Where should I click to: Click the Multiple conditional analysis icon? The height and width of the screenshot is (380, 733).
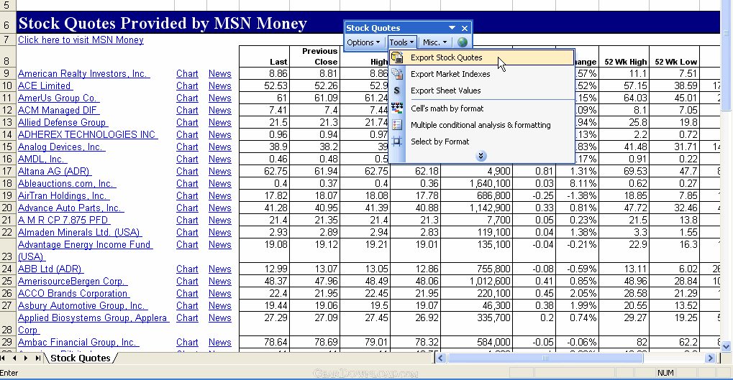397,125
